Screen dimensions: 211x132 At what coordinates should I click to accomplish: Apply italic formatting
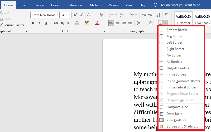[39, 23]
